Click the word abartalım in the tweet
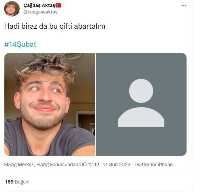202x192 pixels. 90,26
